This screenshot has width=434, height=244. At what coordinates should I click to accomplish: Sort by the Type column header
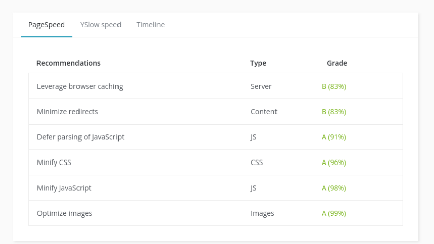tap(258, 63)
